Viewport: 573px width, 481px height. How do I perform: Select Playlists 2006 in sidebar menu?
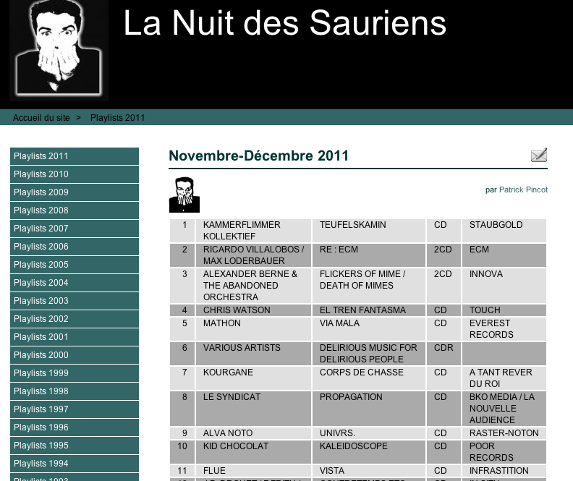pos(75,247)
